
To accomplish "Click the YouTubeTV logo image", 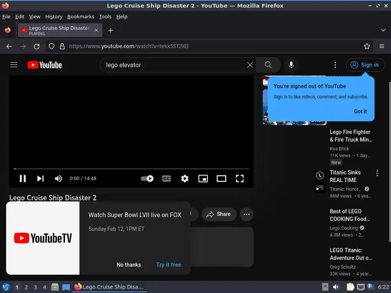I will [x=43, y=238].
